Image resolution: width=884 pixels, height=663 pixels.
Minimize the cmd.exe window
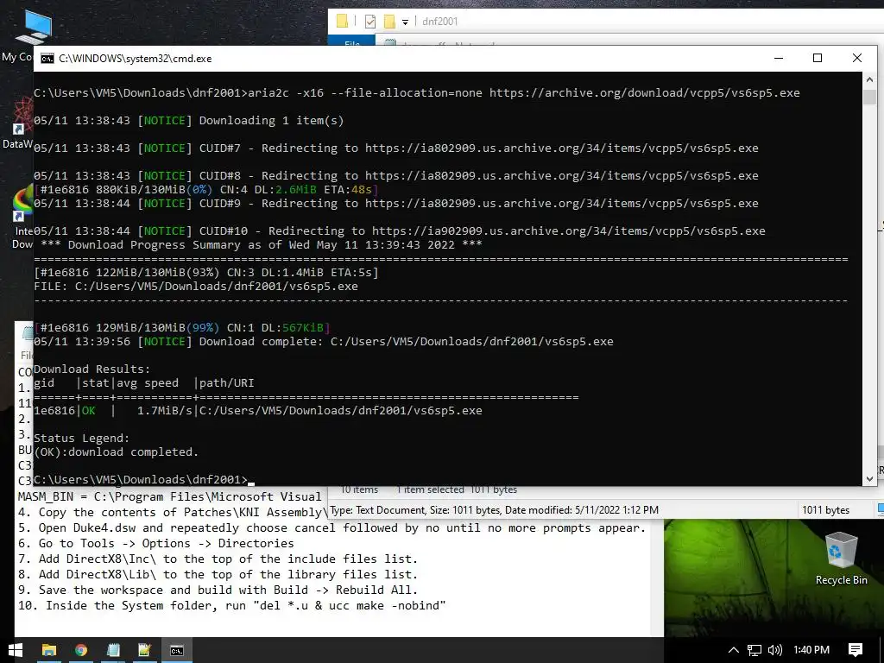(x=779, y=58)
